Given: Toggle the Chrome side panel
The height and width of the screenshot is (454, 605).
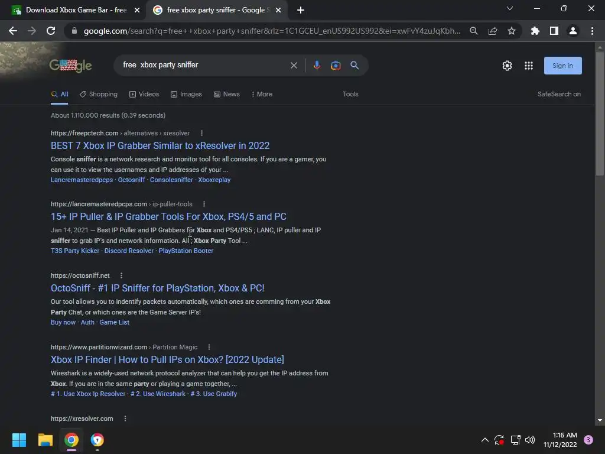Looking at the screenshot, I should [x=554, y=31].
